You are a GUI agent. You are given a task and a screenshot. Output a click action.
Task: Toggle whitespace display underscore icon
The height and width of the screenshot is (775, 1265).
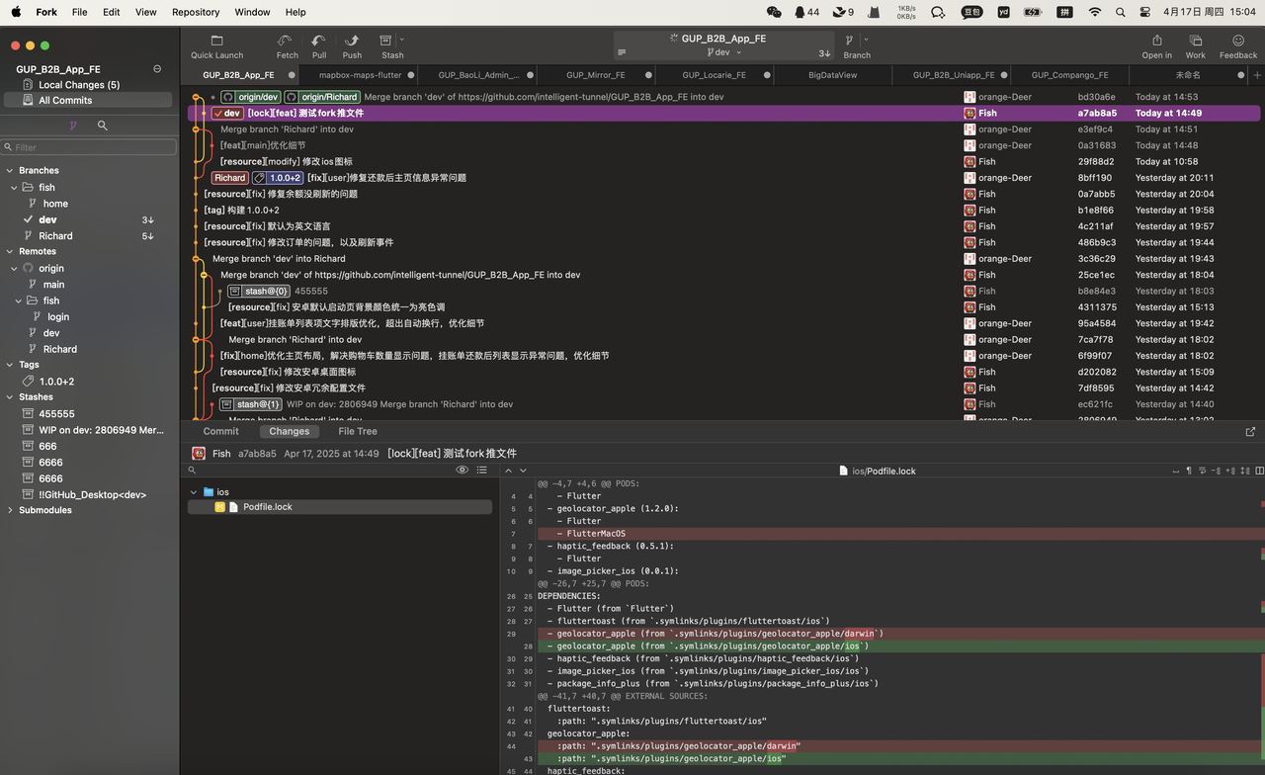click(x=1175, y=471)
